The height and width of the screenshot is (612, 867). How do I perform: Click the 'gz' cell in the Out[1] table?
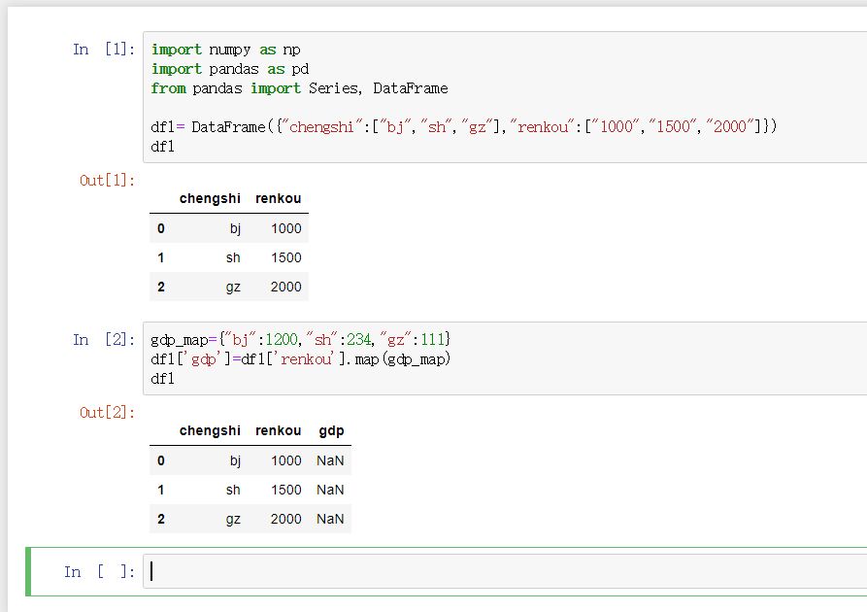pos(233,288)
